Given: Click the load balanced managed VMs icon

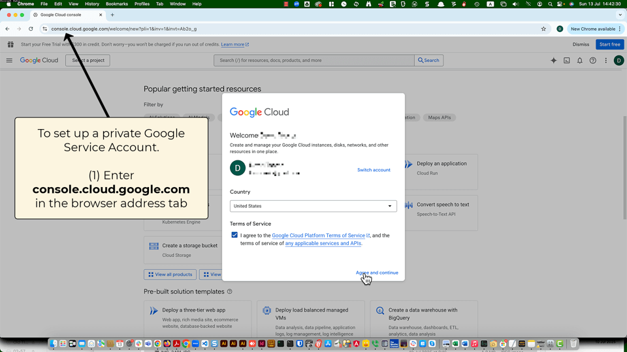Looking at the screenshot, I should (266, 310).
